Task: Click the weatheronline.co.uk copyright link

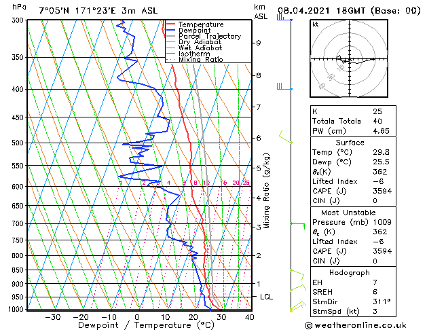Action: [356, 325]
